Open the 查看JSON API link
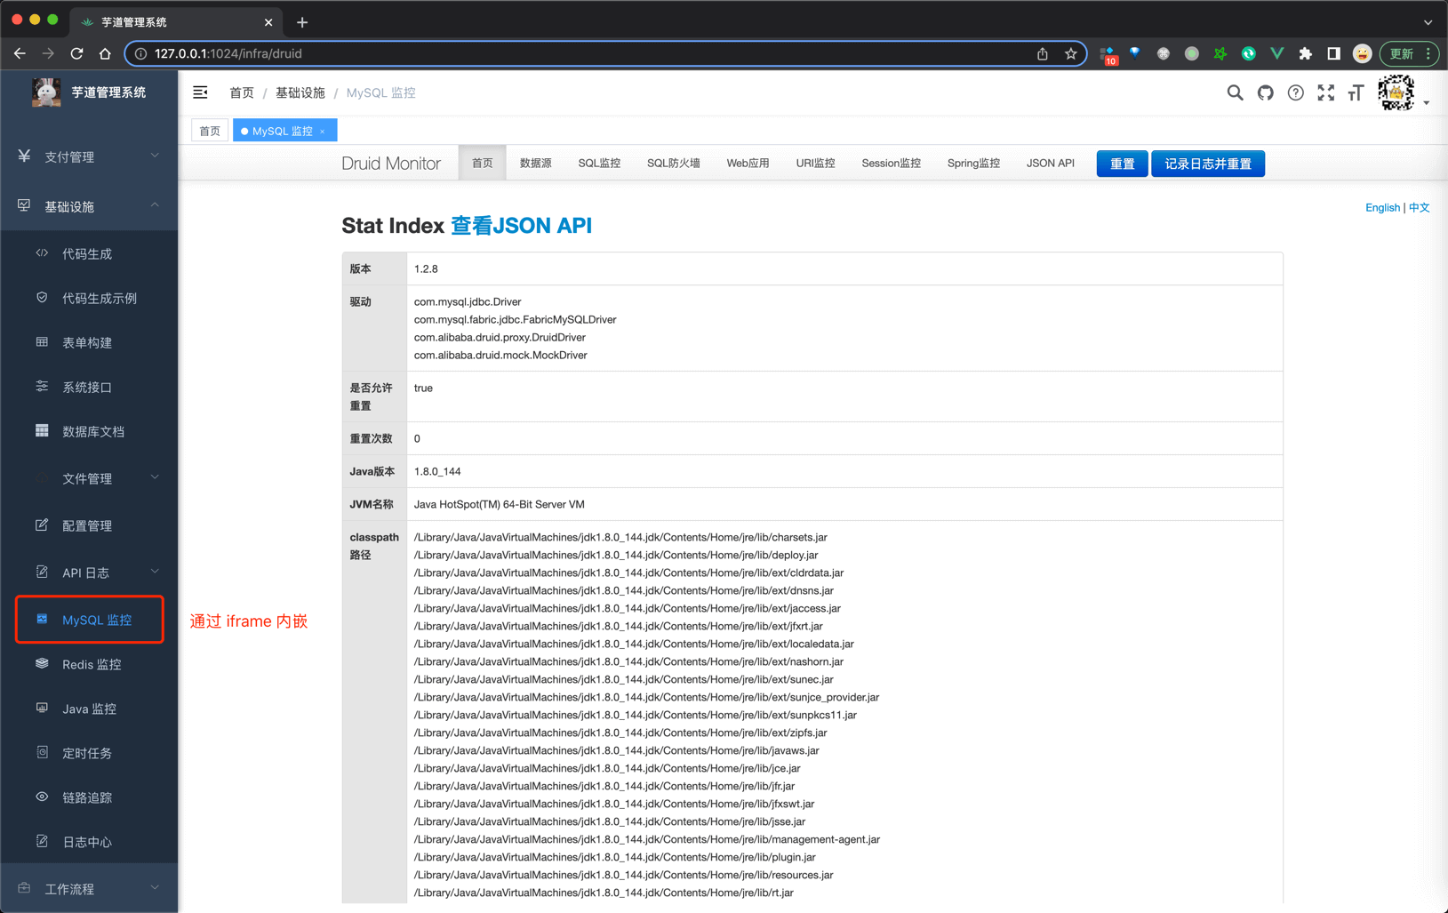The width and height of the screenshot is (1448, 913). coord(521,226)
